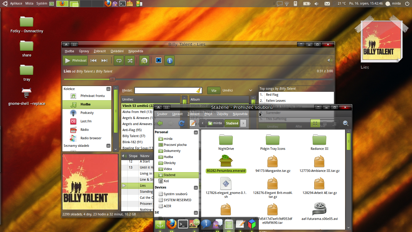The width and height of the screenshot is (412, 232).
Task: Toggle the blue info context pane button
Action: 170,61
